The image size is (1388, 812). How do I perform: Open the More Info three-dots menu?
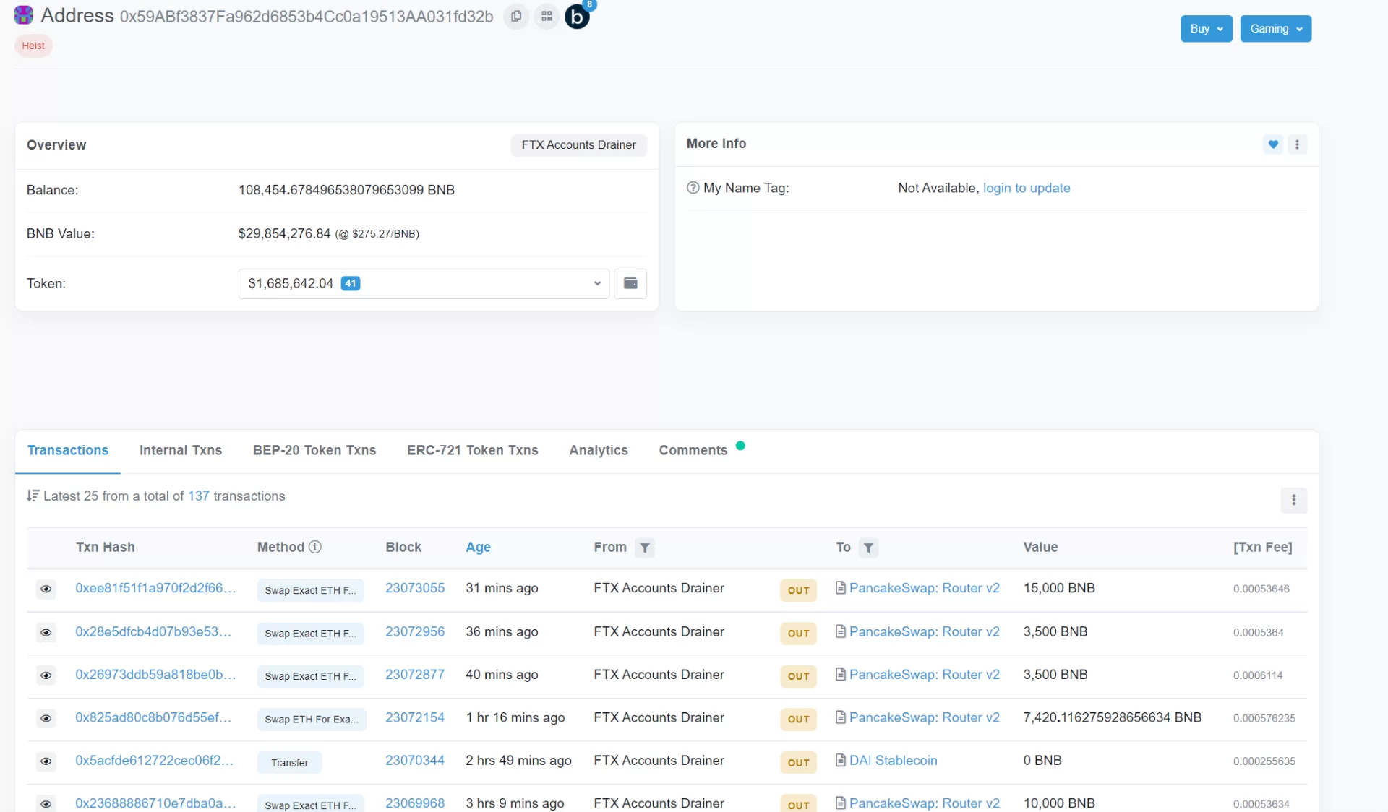(x=1297, y=144)
